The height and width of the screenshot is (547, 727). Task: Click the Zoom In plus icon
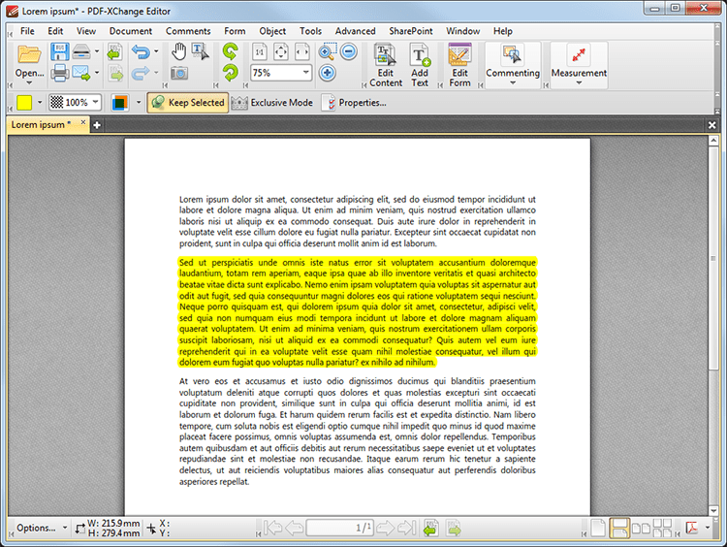pyautogui.click(x=328, y=73)
